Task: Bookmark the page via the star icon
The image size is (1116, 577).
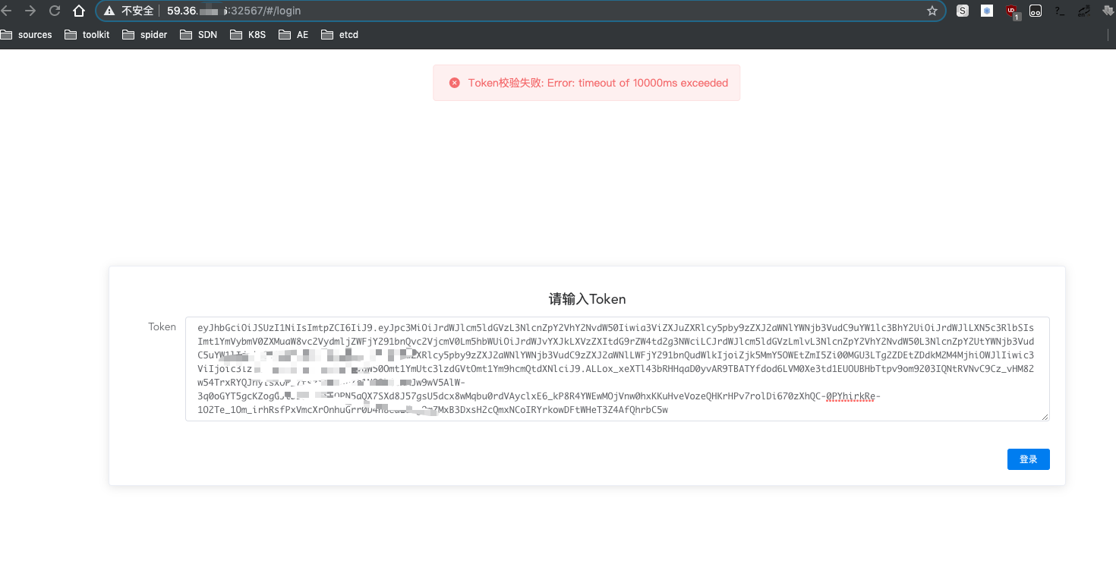Action: coord(932,11)
